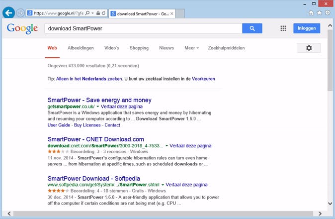Expand dropdown arrow next to getsmartpower.co.uk
The image size is (335, 219).
(x=97, y=107)
